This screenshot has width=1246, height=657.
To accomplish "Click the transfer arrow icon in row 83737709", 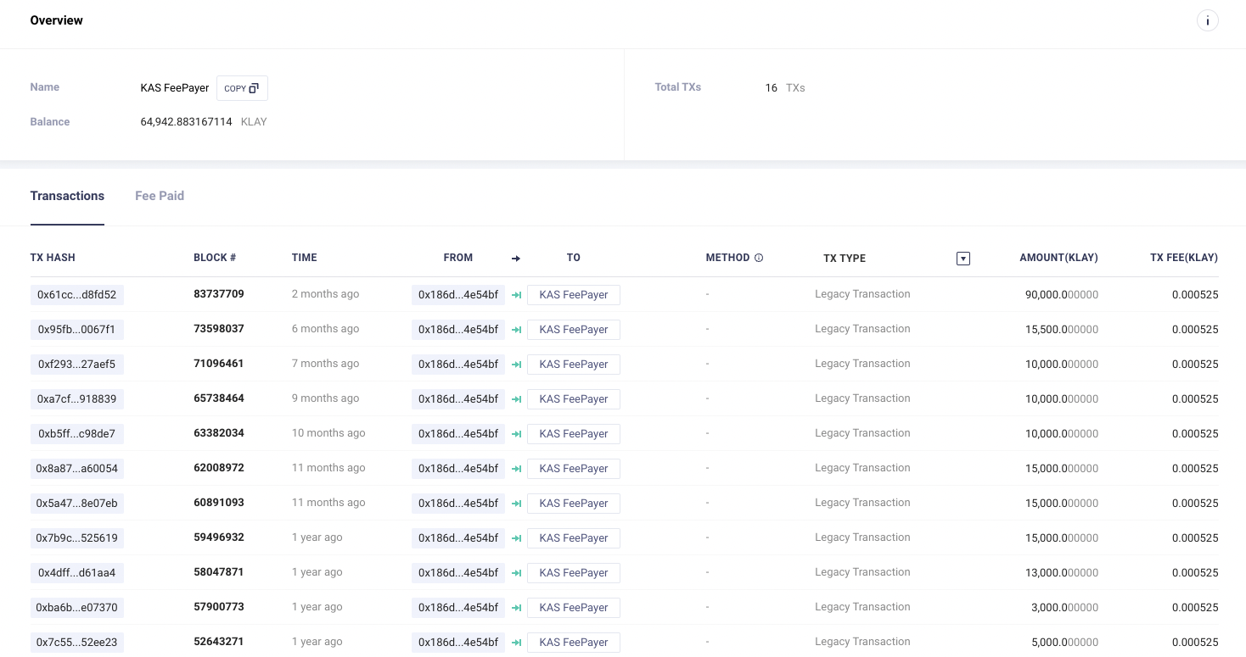I will [516, 295].
